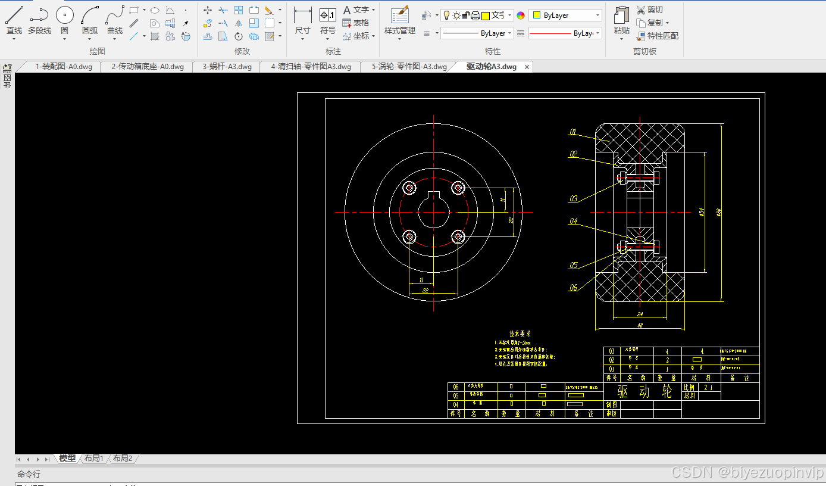Toggle the layer freeze sun icon
The image size is (826, 486).
point(456,15)
